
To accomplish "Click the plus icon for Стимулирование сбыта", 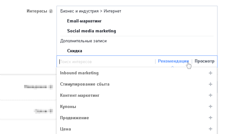I will pyautogui.click(x=211, y=84).
